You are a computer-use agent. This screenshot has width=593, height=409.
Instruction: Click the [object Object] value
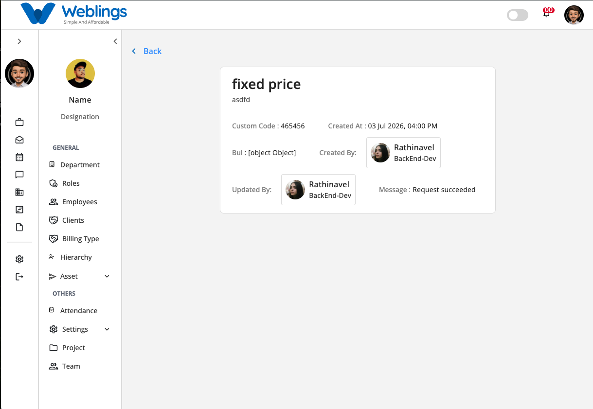point(272,153)
